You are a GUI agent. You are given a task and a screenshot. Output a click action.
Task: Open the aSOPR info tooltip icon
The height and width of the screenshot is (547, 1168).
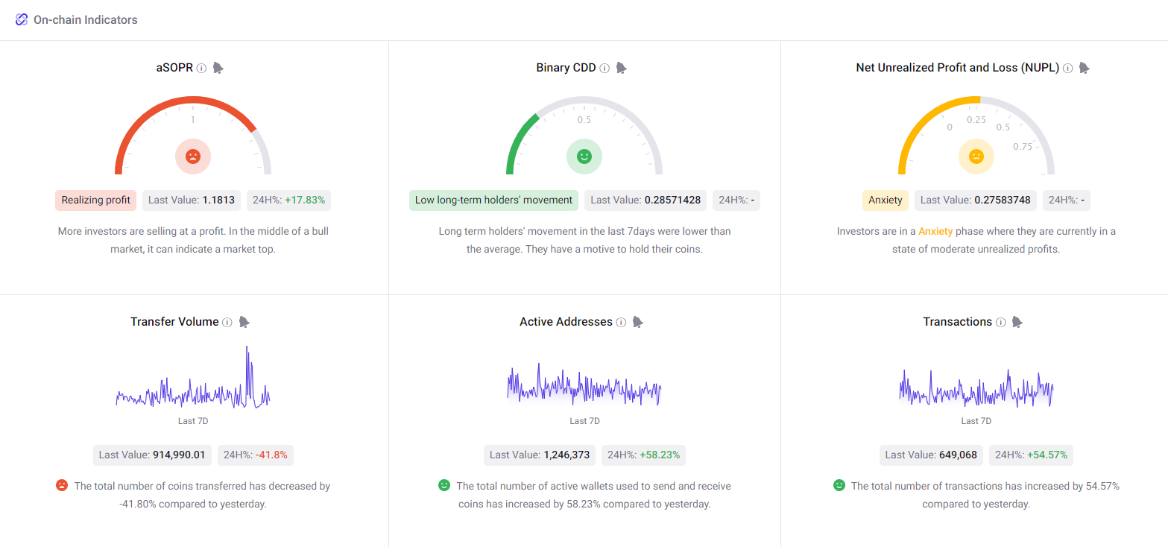[x=201, y=68]
